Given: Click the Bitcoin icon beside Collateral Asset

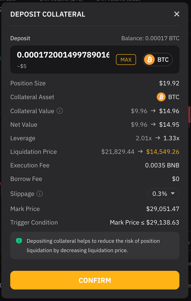Looking at the screenshot, I should 161,97.
